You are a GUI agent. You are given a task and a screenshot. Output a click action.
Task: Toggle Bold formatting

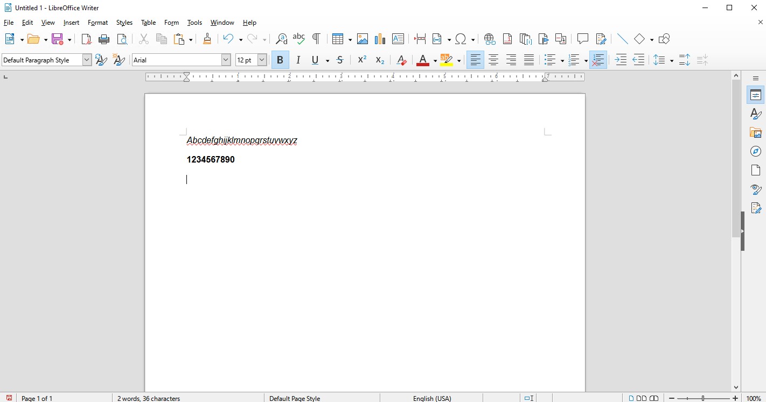280,60
